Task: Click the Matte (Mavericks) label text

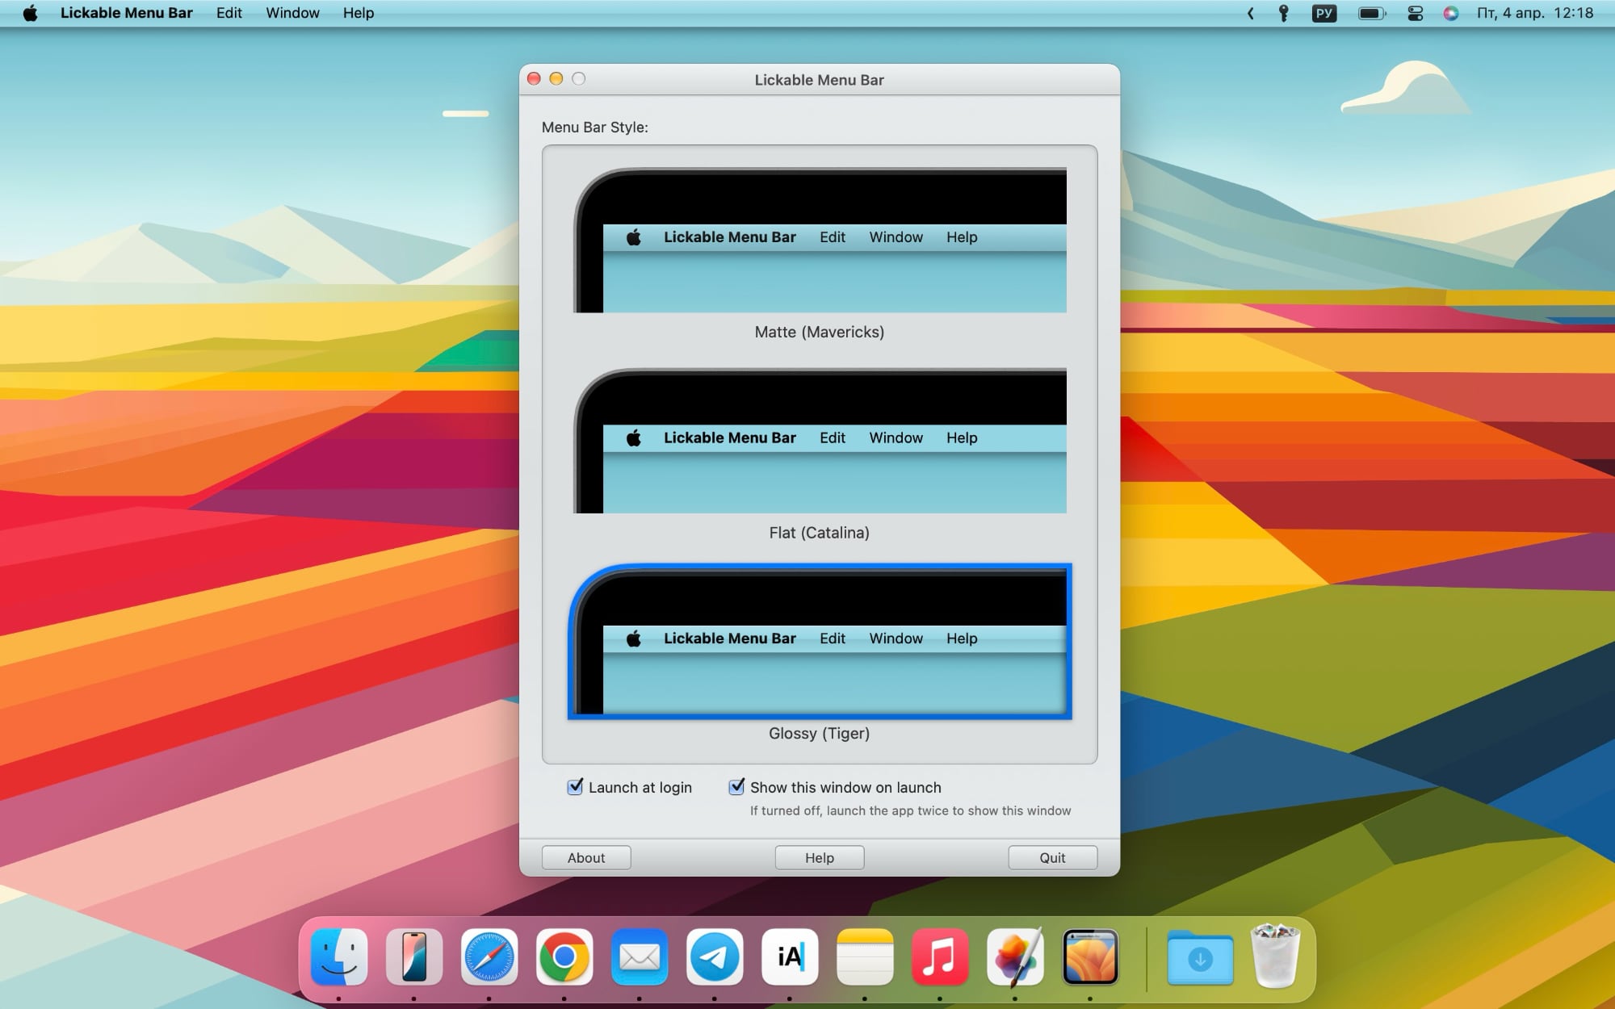Action: pyautogui.click(x=820, y=332)
